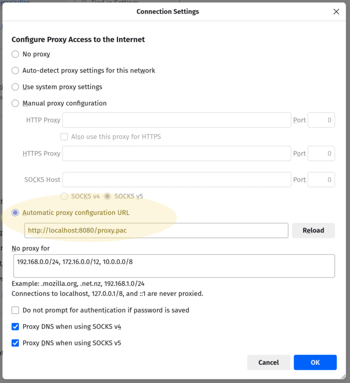This screenshot has width=350, height=383.
Task: Toggle Do not prompt for authentication checkbox
Action: (x=15, y=310)
